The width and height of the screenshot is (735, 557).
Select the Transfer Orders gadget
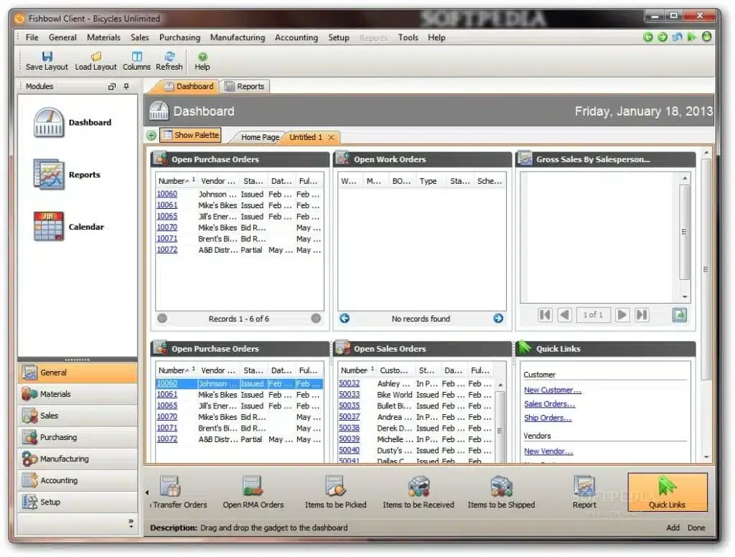click(x=179, y=492)
